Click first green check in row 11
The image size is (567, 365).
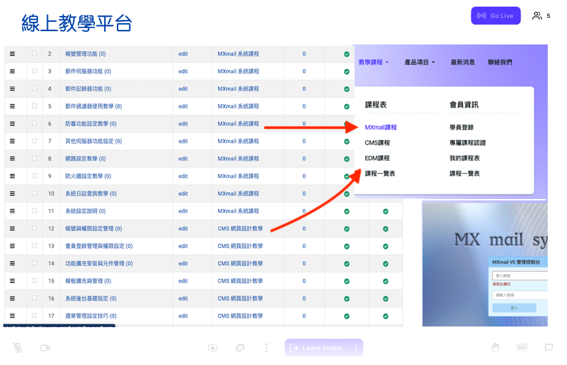(347, 212)
